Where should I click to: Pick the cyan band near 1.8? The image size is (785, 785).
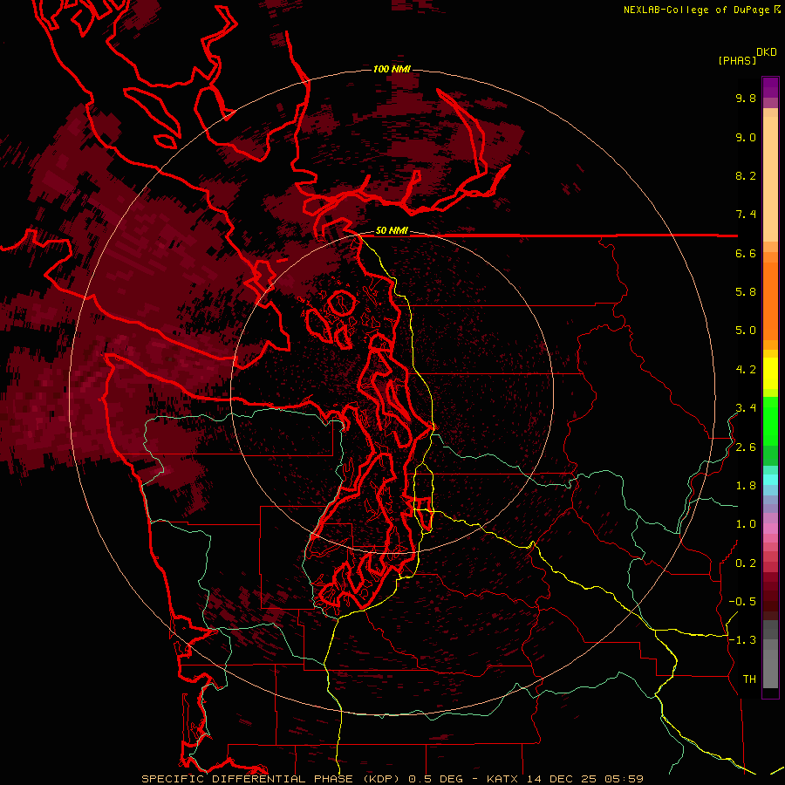tap(770, 480)
